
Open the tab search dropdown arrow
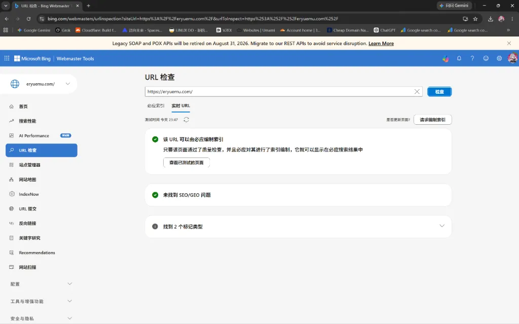click(x=6, y=6)
